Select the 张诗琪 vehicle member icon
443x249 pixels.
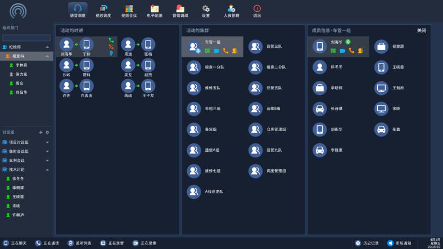pos(319,109)
